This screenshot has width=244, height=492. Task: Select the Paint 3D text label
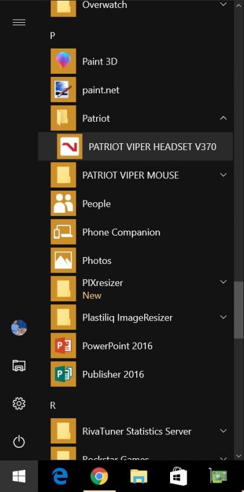(x=100, y=61)
